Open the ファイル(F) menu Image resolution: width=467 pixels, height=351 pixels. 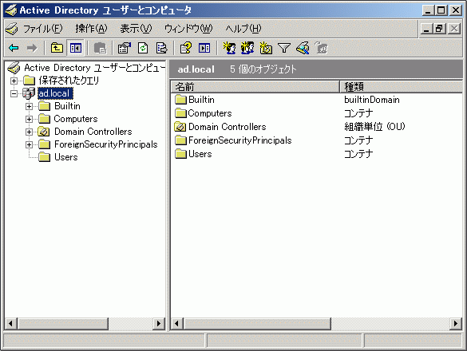click(43, 29)
